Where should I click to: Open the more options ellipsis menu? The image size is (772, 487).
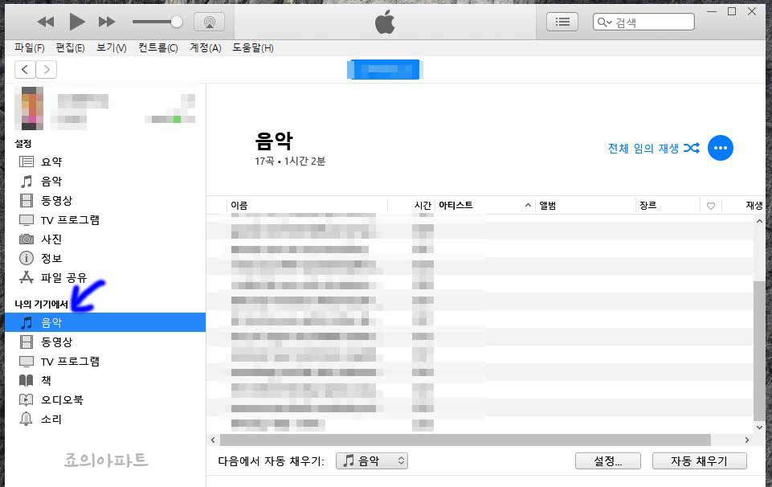pos(720,148)
